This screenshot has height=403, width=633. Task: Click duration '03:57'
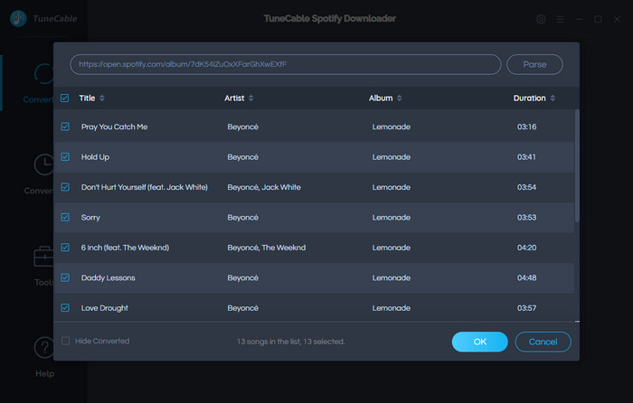pos(527,308)
